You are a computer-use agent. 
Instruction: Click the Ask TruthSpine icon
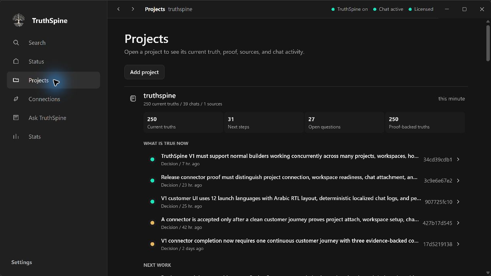pos(16,118)
